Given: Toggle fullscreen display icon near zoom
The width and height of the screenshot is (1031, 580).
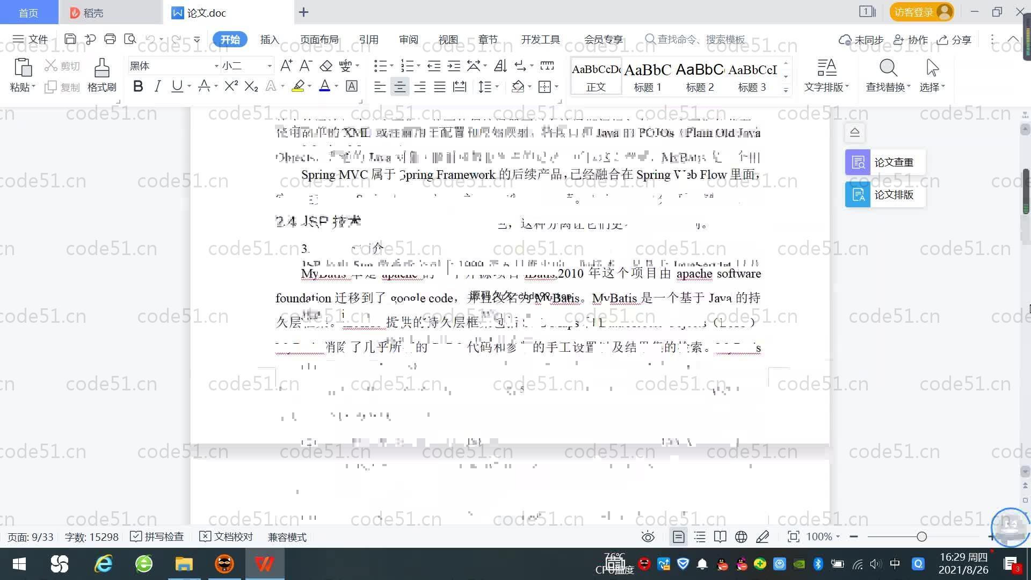Looking at the screenshot, I should tap(793, 536).
